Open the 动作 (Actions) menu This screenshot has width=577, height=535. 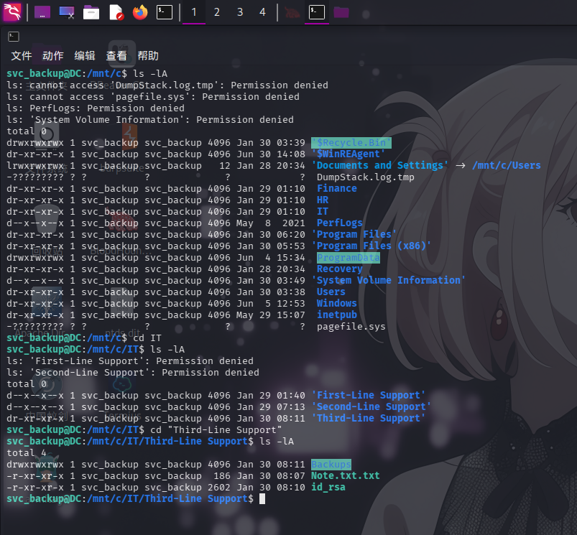(53, 55)
